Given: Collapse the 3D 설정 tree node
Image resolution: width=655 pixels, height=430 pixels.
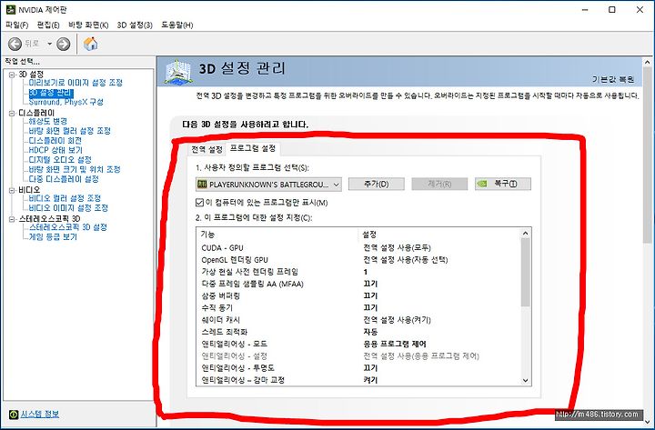Looking at the screenshot, I should coord(12,75).
